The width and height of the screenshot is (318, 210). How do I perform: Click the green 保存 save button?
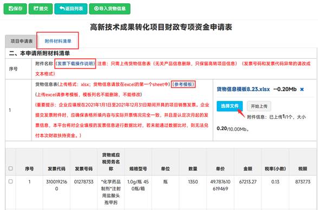coord(15,9)
